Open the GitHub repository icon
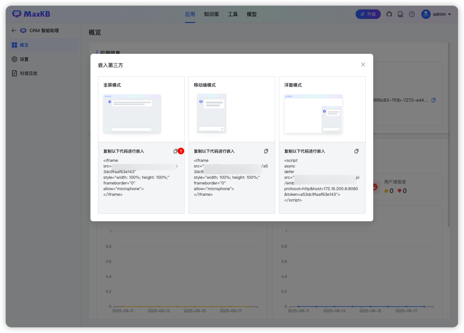Viewport: 464px width, 333px height. pyautogui.click(x=389, y=14)
